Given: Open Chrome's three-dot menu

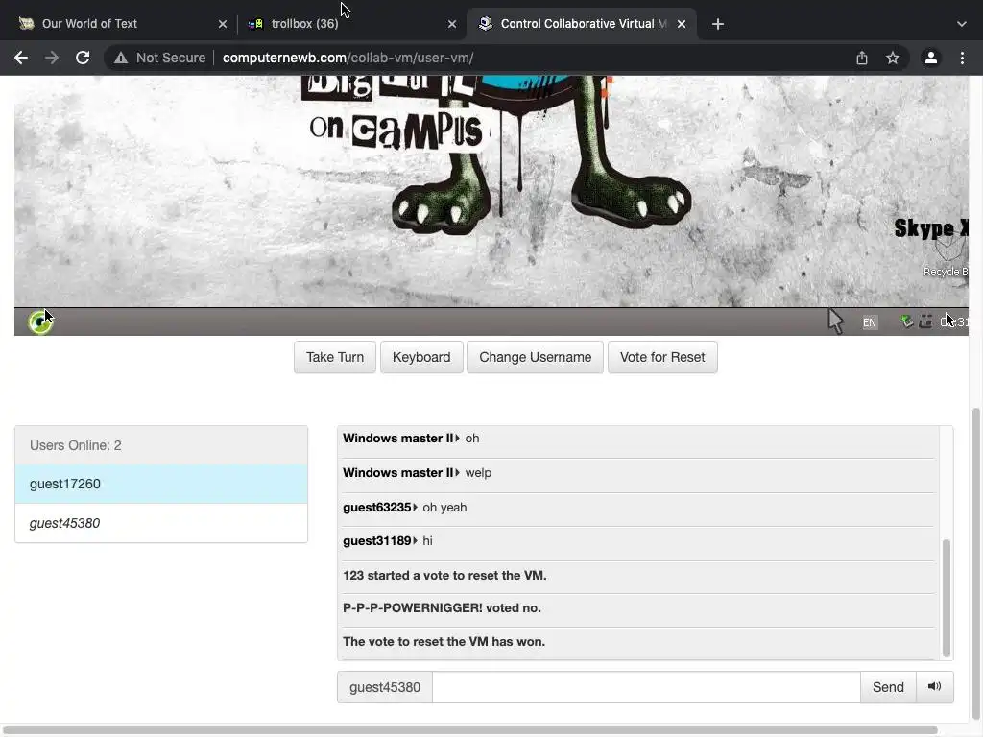Looking at the screenshot, I should [x=962, y=58].
